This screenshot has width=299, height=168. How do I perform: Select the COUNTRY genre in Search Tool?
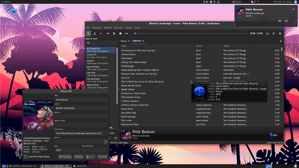pos(101,56)
